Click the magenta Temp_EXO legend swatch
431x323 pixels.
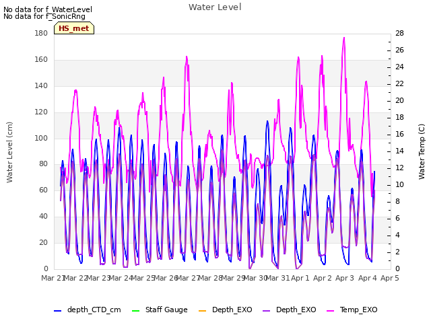[330, 311]
